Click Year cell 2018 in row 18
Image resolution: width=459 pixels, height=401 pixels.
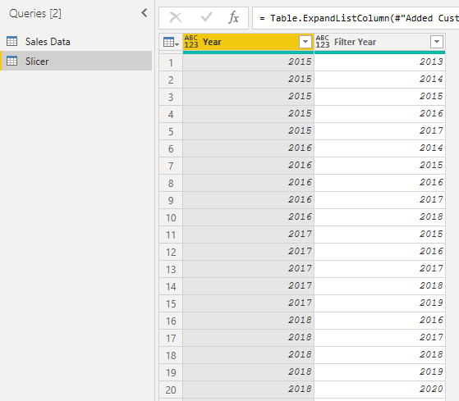[x=248, y=355]
